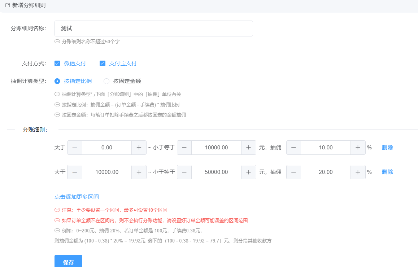
Task: Select 按指定比例 commission type
Action: tap(57, 81)
